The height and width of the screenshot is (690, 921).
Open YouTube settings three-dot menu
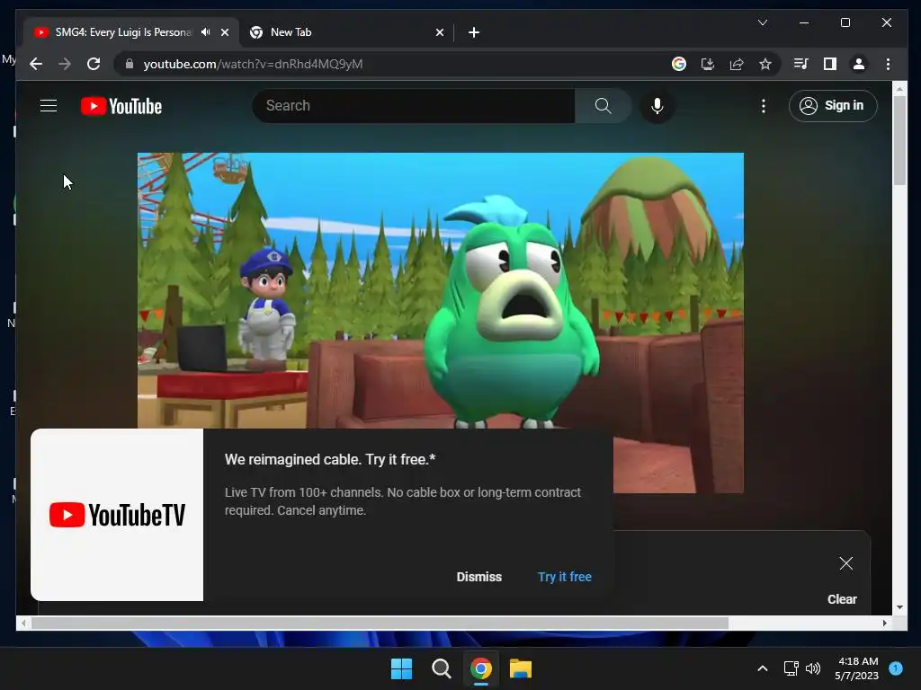(x=764, y=106)
